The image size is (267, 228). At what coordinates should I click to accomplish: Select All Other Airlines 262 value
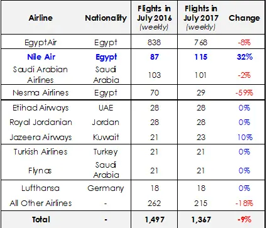[155, 204]
